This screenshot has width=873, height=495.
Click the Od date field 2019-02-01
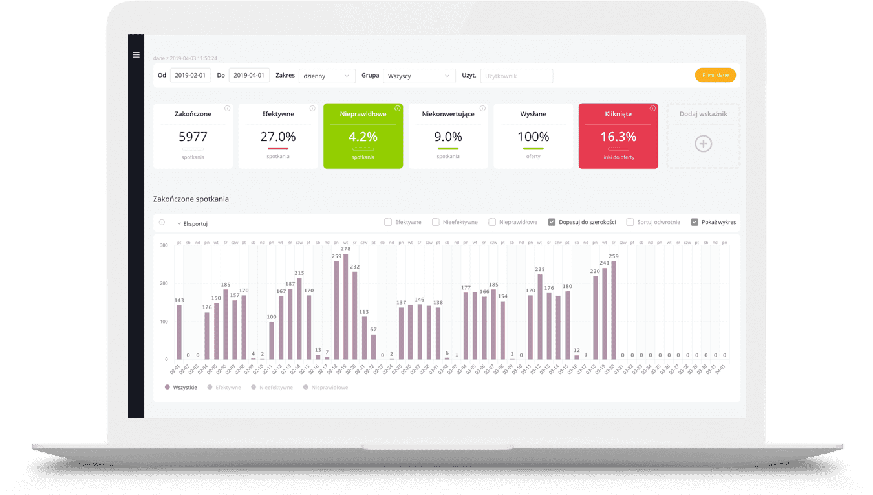190,76
